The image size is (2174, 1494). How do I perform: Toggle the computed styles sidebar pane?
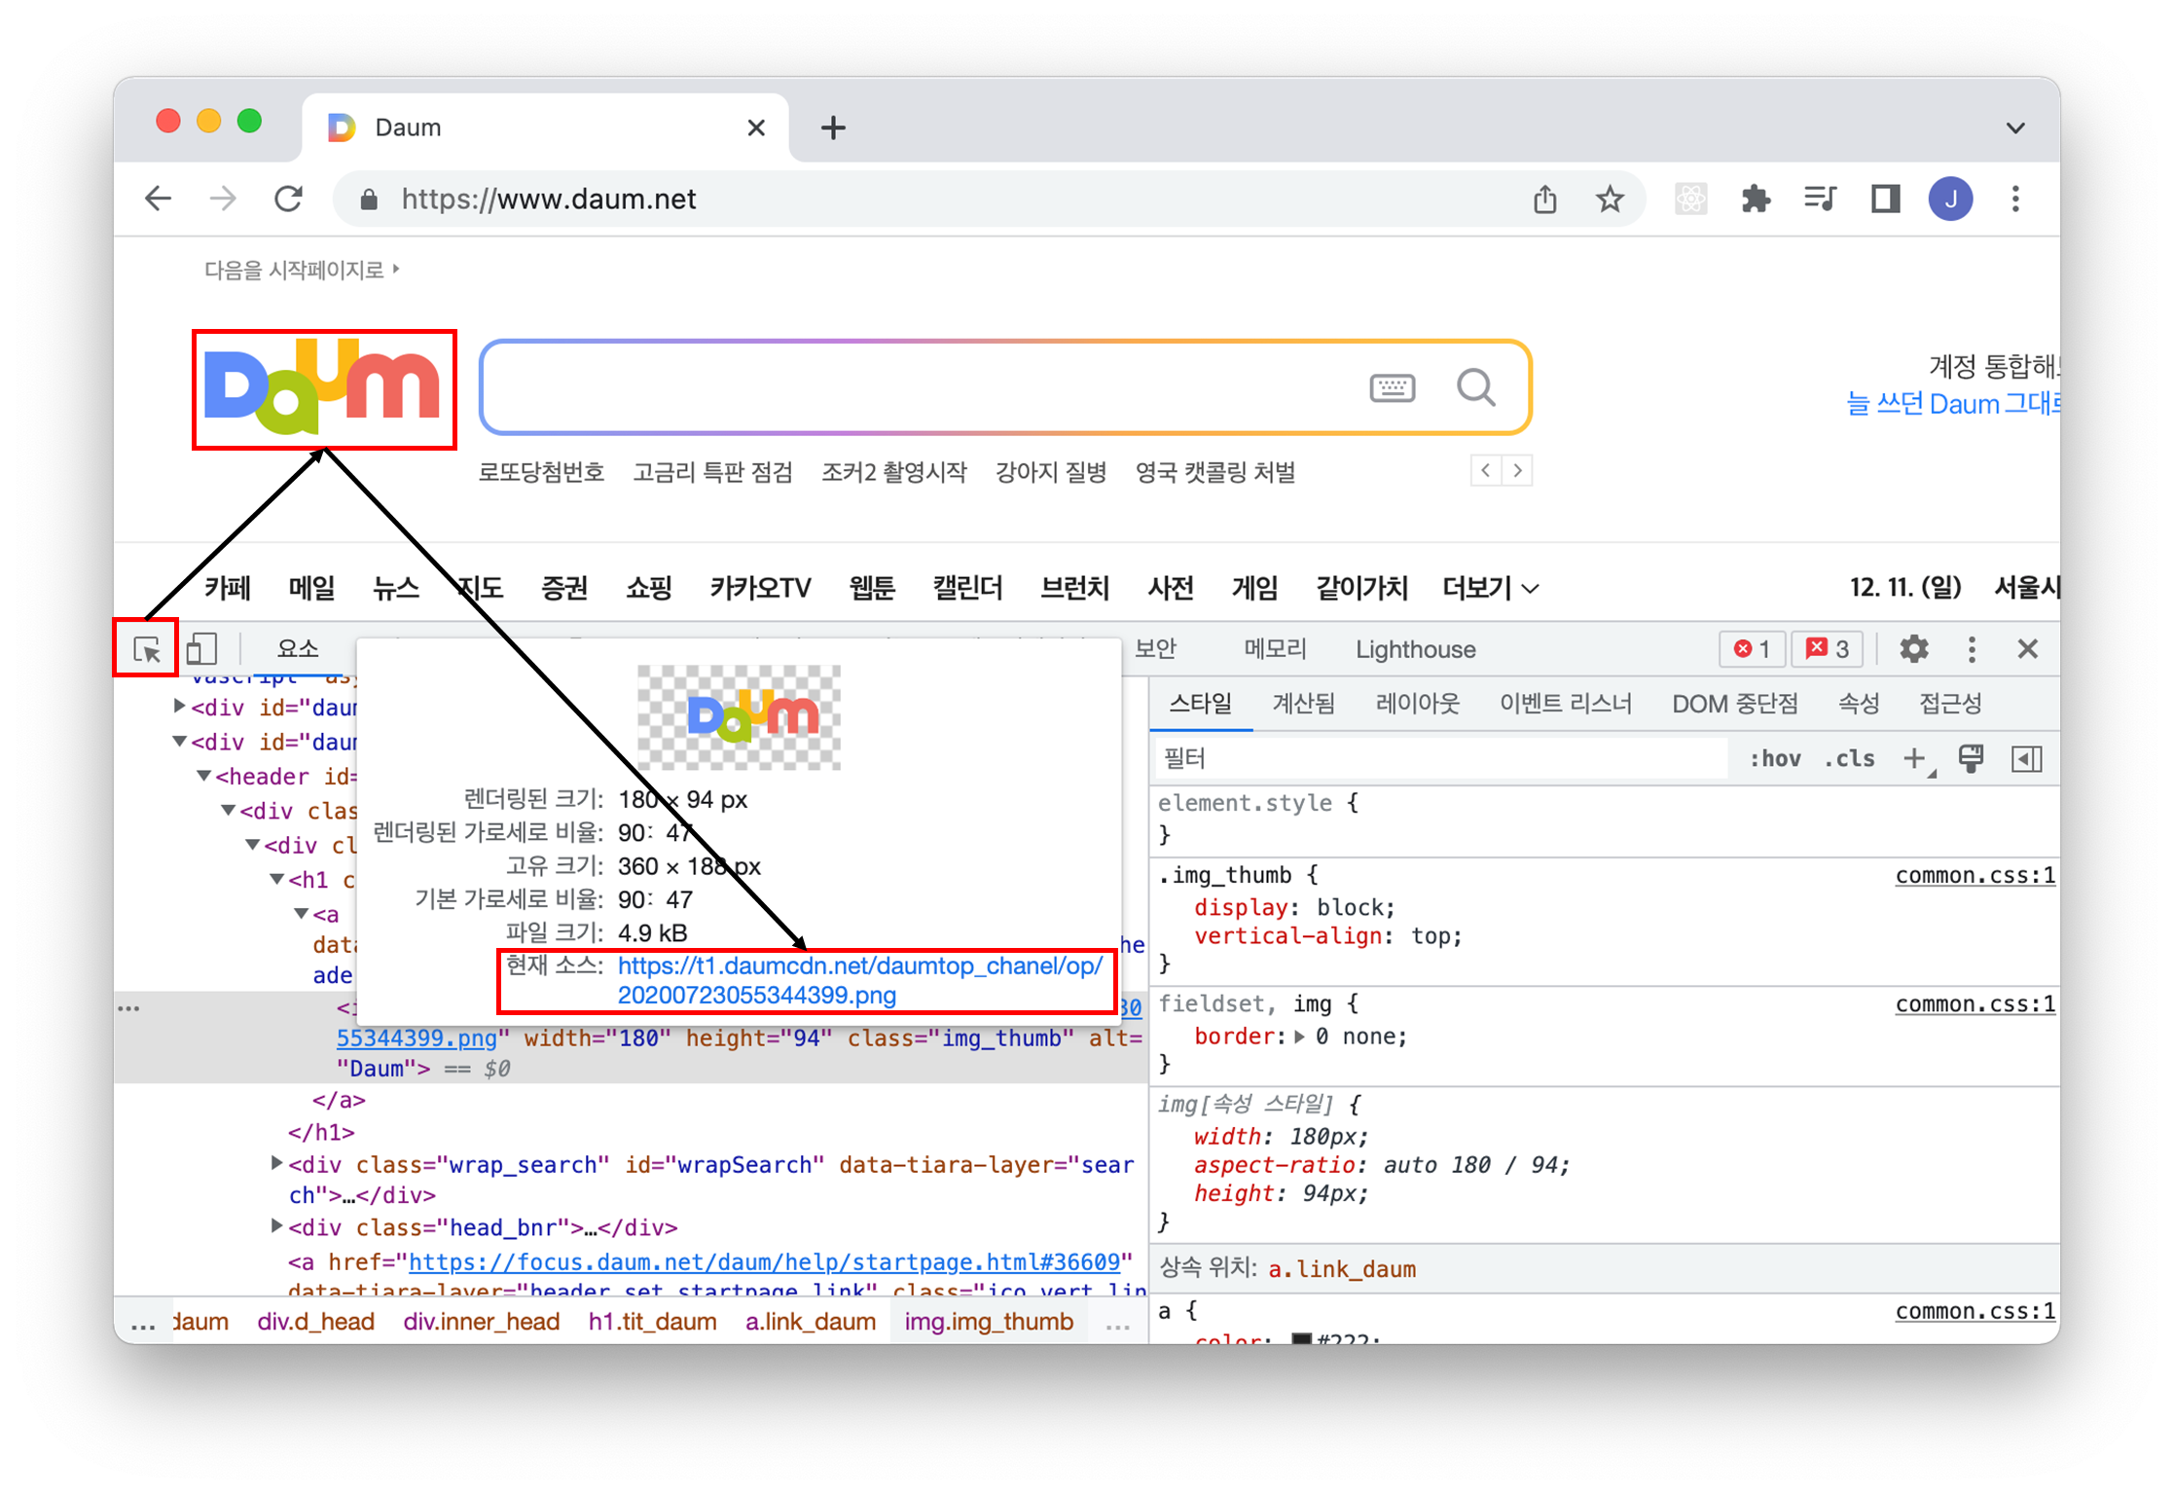pos(2026,759)
